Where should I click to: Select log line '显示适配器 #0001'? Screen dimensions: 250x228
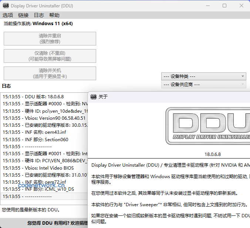pos(44,154)
